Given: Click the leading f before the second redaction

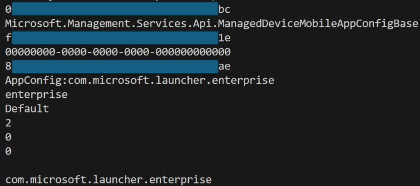Looking at the screenshot, I should point(8,38).
